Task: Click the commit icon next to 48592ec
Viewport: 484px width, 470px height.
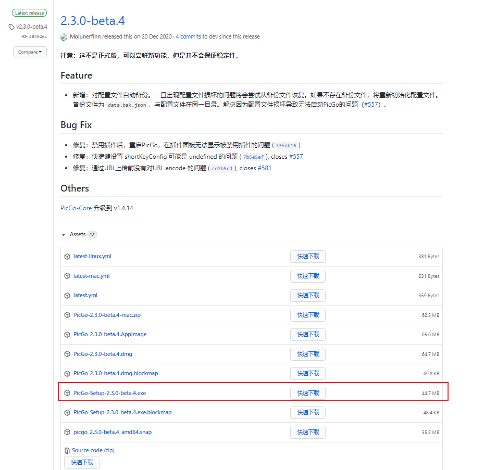Action: (24, 36)
